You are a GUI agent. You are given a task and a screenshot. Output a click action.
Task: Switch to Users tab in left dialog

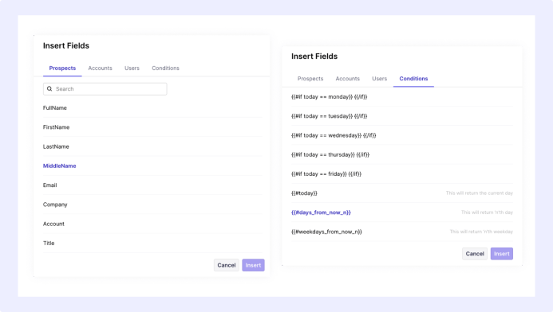pyautogui.click(x=132, y=68)
